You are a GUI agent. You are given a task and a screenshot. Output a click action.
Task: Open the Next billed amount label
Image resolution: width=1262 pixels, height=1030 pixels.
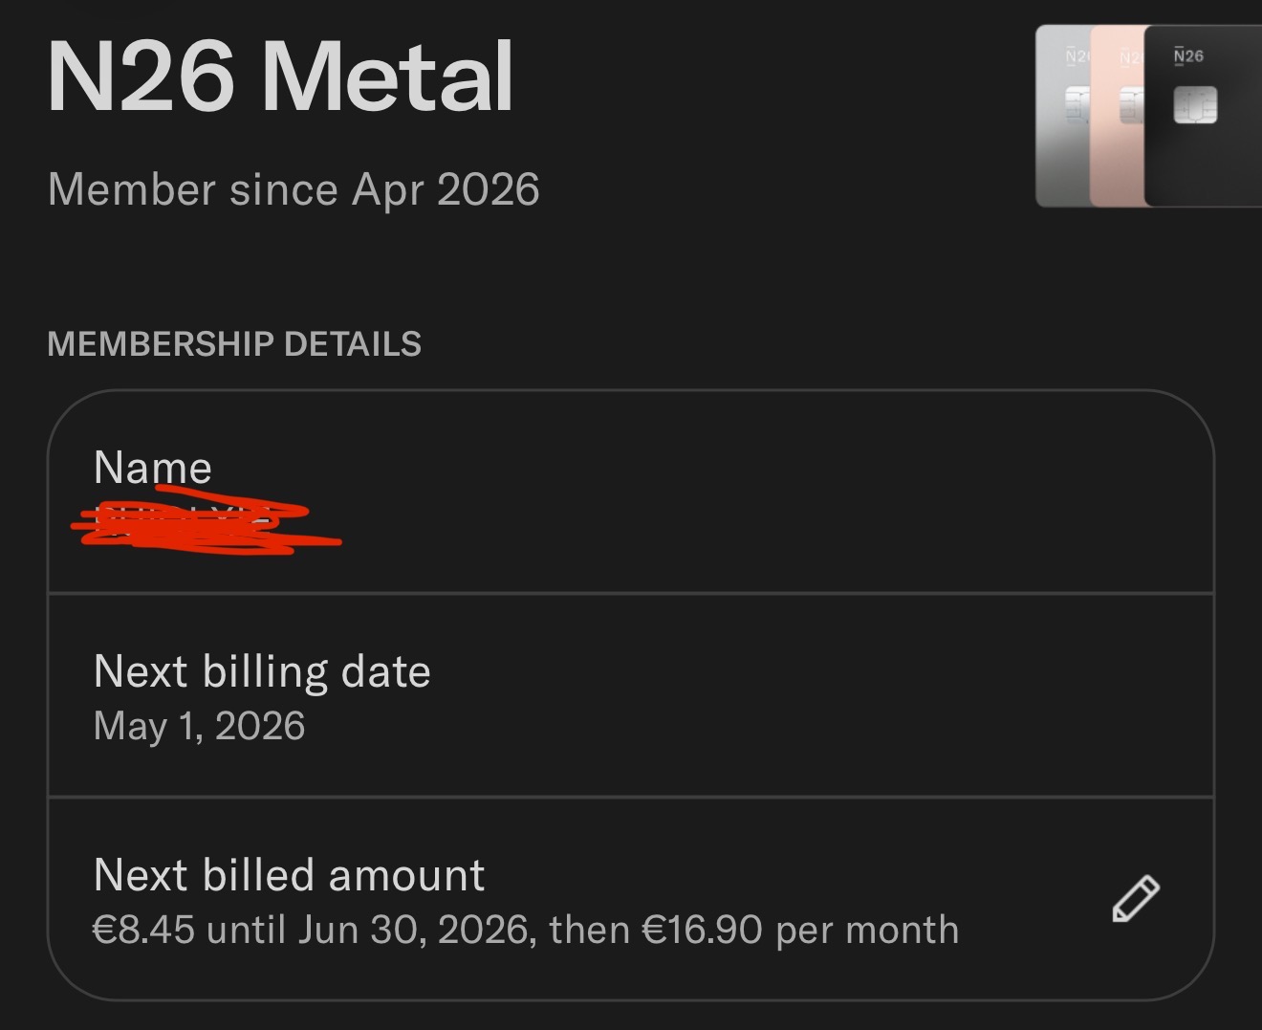(289, 875)
